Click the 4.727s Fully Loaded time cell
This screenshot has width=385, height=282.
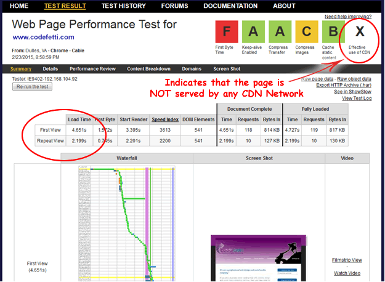pos(292,130)
